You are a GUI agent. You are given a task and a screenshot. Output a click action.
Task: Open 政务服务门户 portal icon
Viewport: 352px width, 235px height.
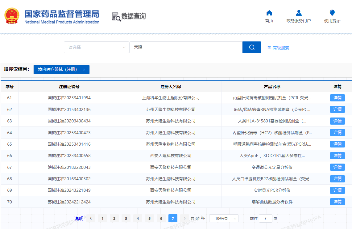[298, 13]
